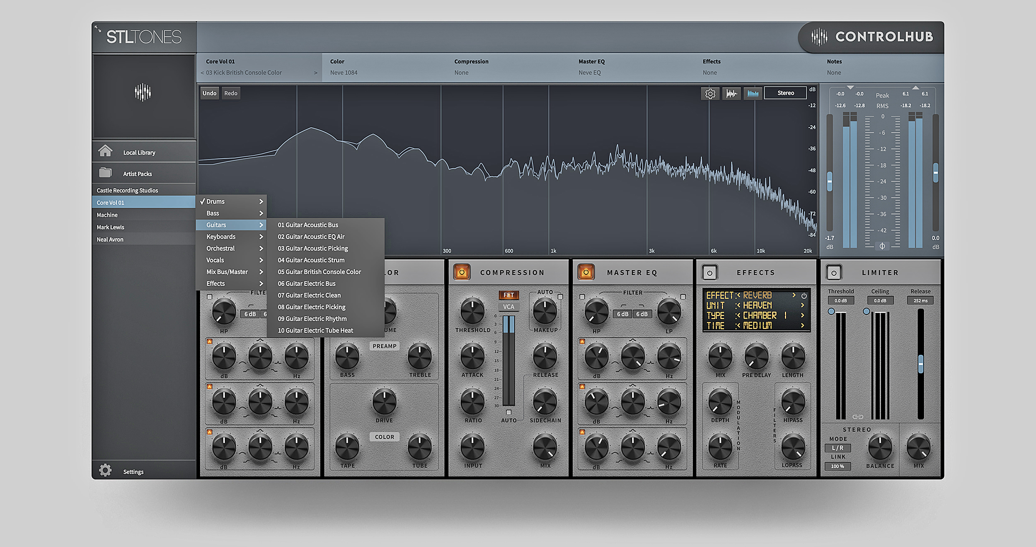This screenshot has width=1036, height=547.
Task: Click next arrow on TYPE CHAMBER row
Action: pos(802,315)
